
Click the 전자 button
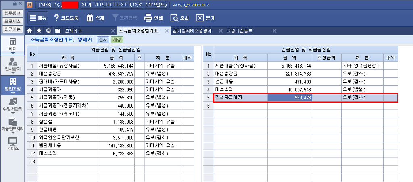[103, 40]
